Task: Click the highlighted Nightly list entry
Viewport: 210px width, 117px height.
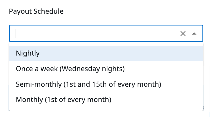Action: point(28,53)
